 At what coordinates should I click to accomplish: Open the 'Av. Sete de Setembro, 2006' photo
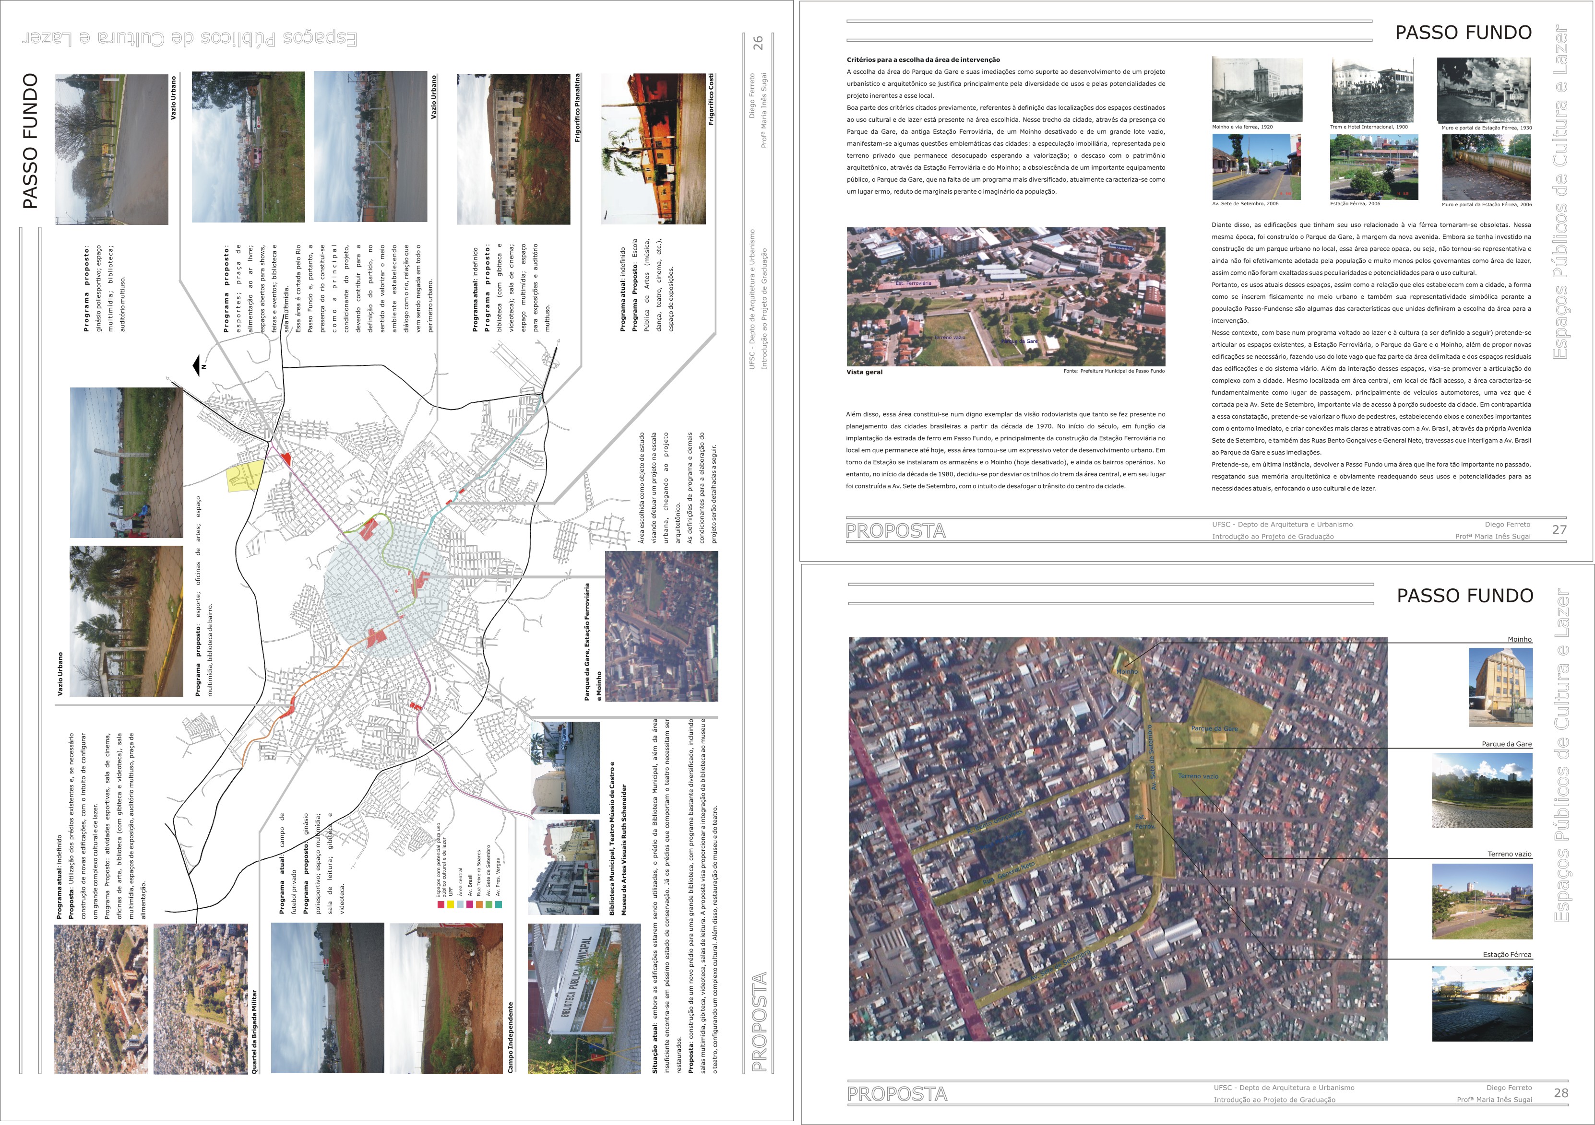1256,167
